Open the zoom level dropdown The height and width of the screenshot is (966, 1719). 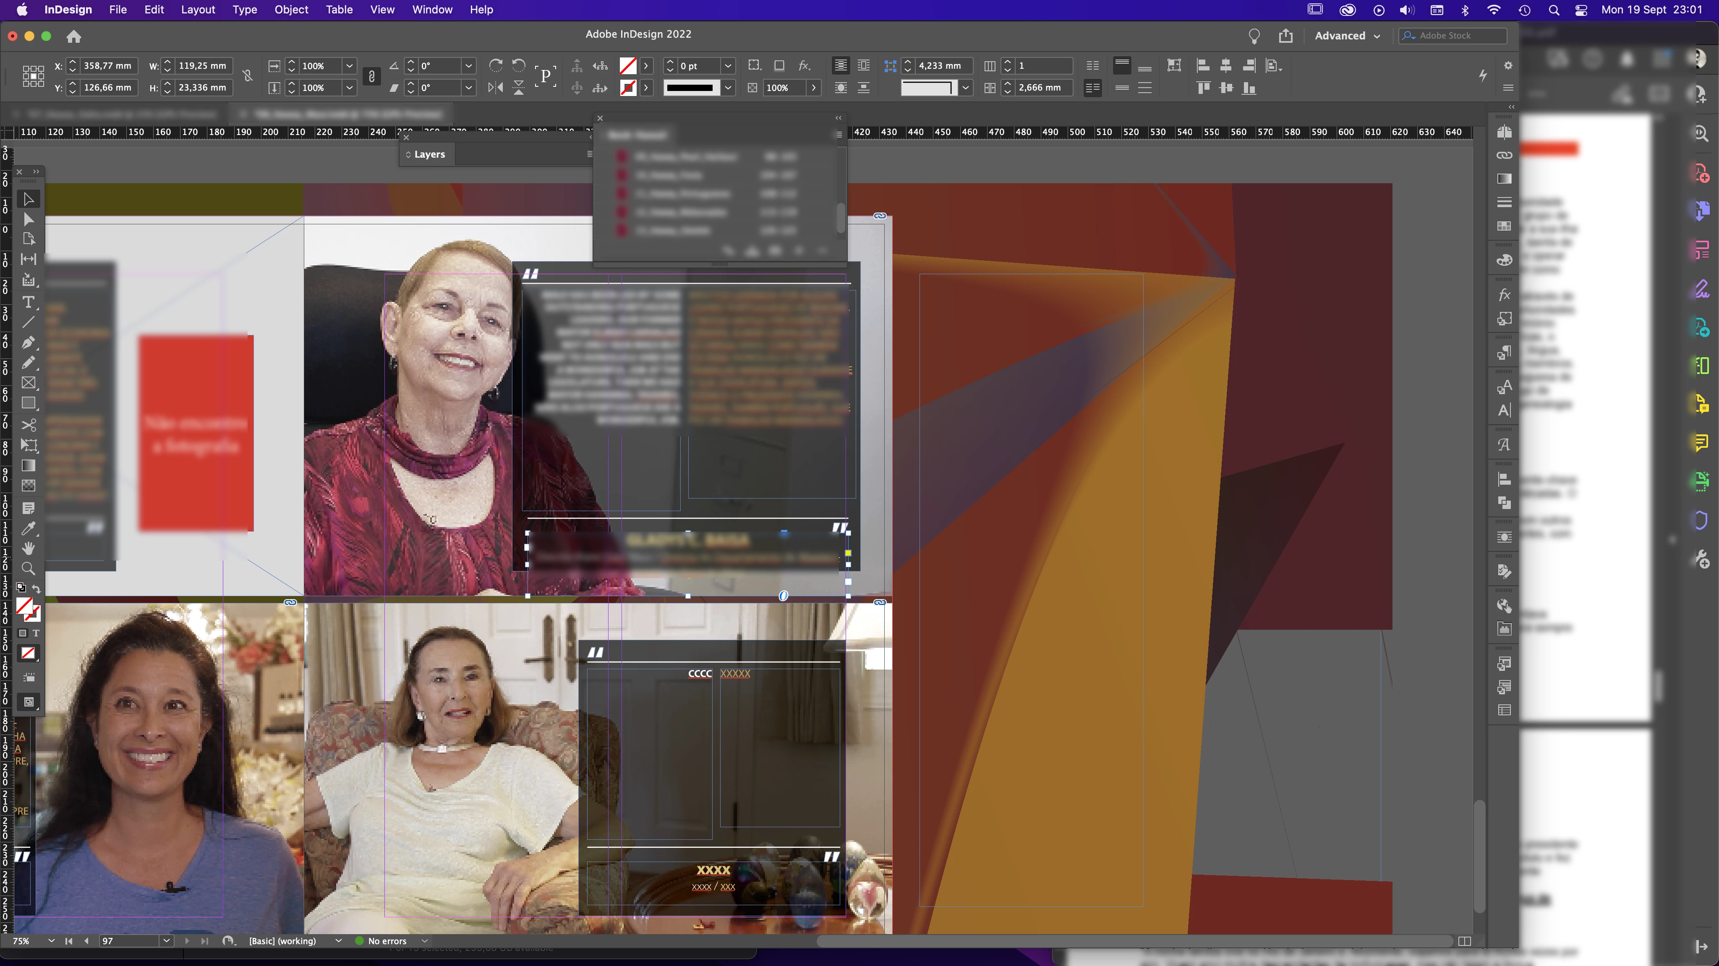[x=51, y=941]
